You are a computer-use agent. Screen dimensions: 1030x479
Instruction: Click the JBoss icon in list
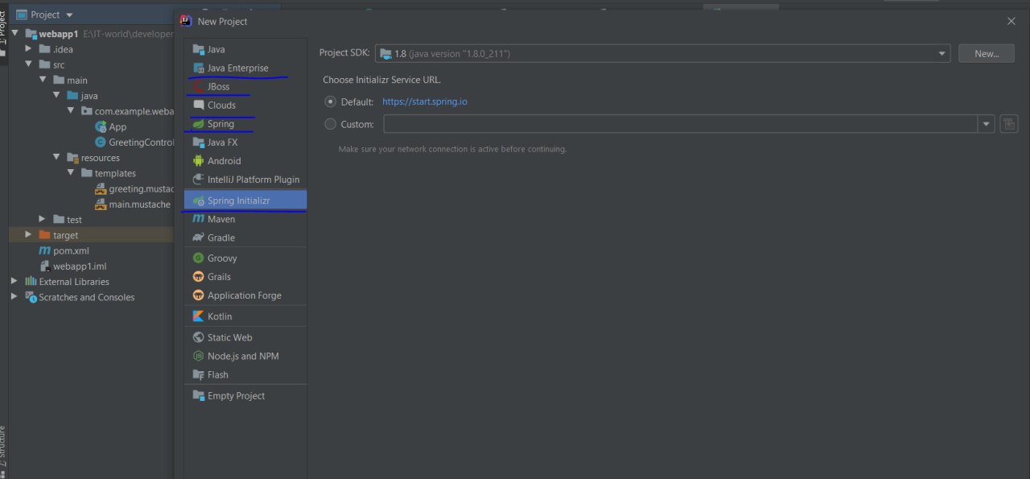click(x=198, y=86)
